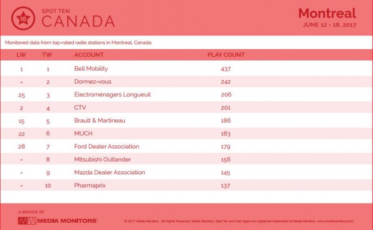This screenshot has height=230, width=373.
Task: Open the mediamonitors.com website link
Action: point(335,221)
